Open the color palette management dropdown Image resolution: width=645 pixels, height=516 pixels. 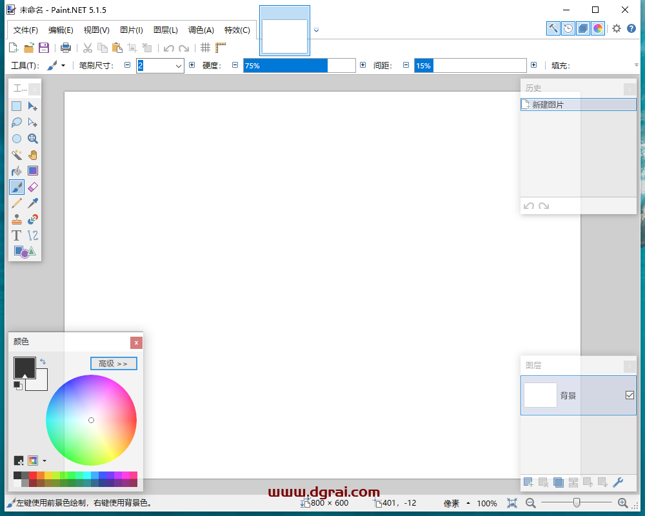tap(45, 461)
